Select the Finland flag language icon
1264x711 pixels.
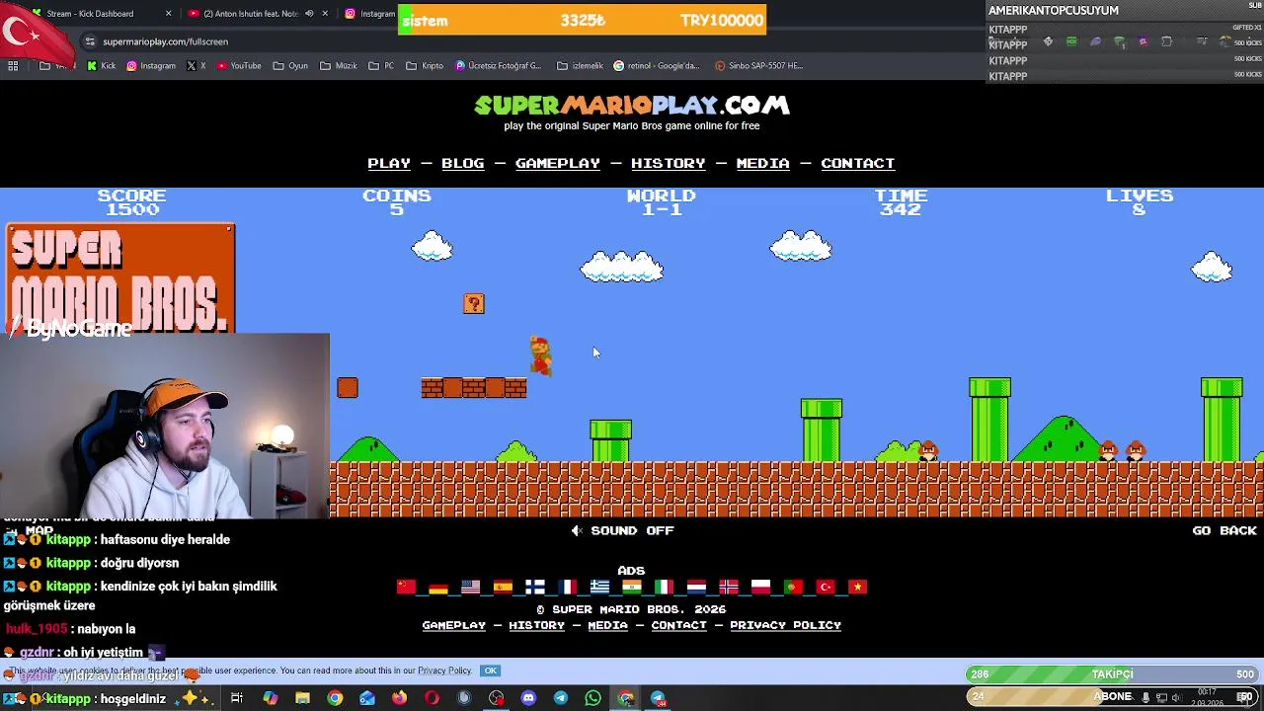click(535, 587)
